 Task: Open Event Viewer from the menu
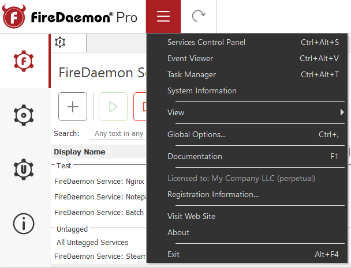[x=247, y=58]
